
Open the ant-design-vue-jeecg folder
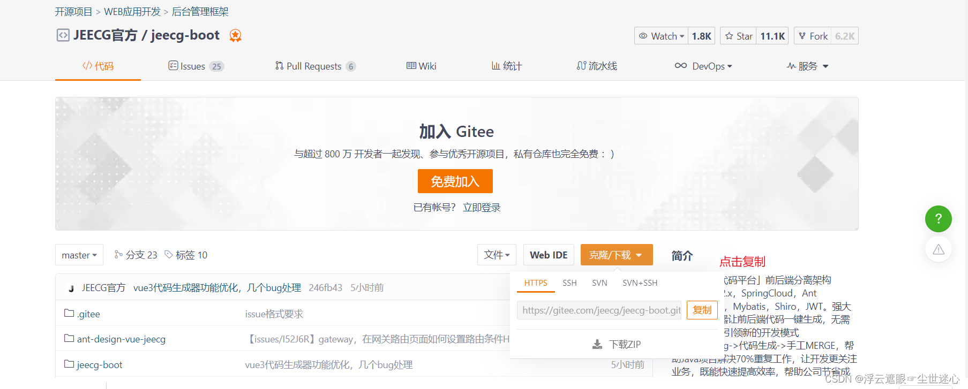click(x=121, y=339)
